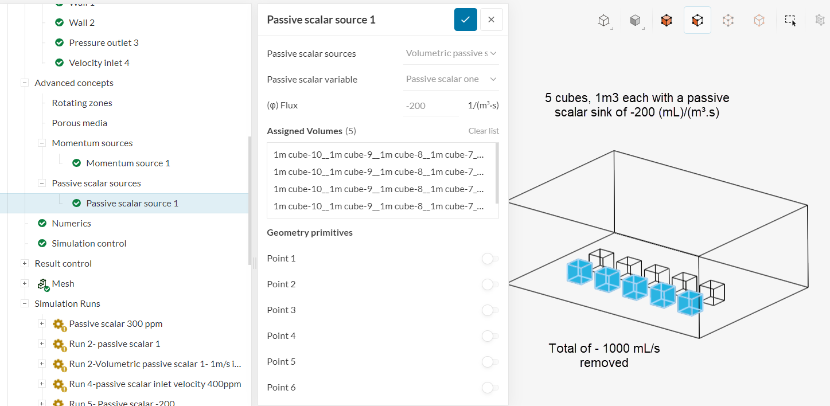Viewport: 830px width, 406px height.
Task: Select the box selection tool icon
Action: [x=790, y=21]
